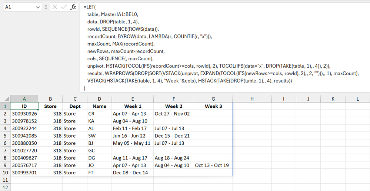Image resolution: width=370 pixels, height=191 pixels.
Task: Click the name cell CR
Action: (99, 114)
